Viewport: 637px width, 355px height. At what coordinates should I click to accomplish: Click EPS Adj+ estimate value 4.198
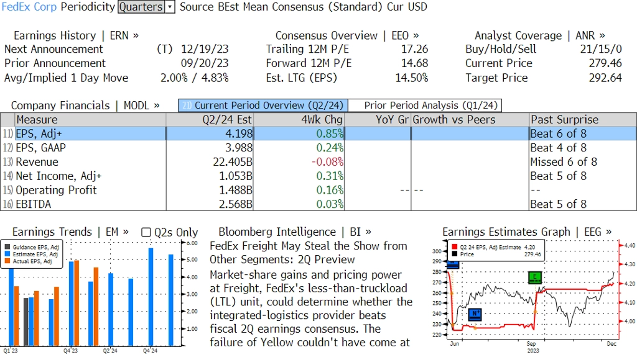point(239,133)
